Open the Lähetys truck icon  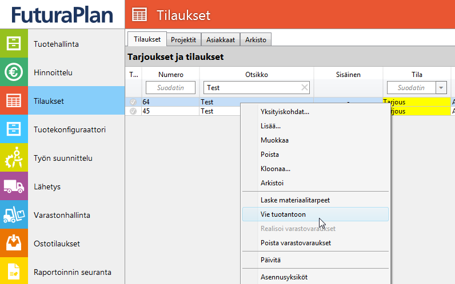click(x=14, y=186)
